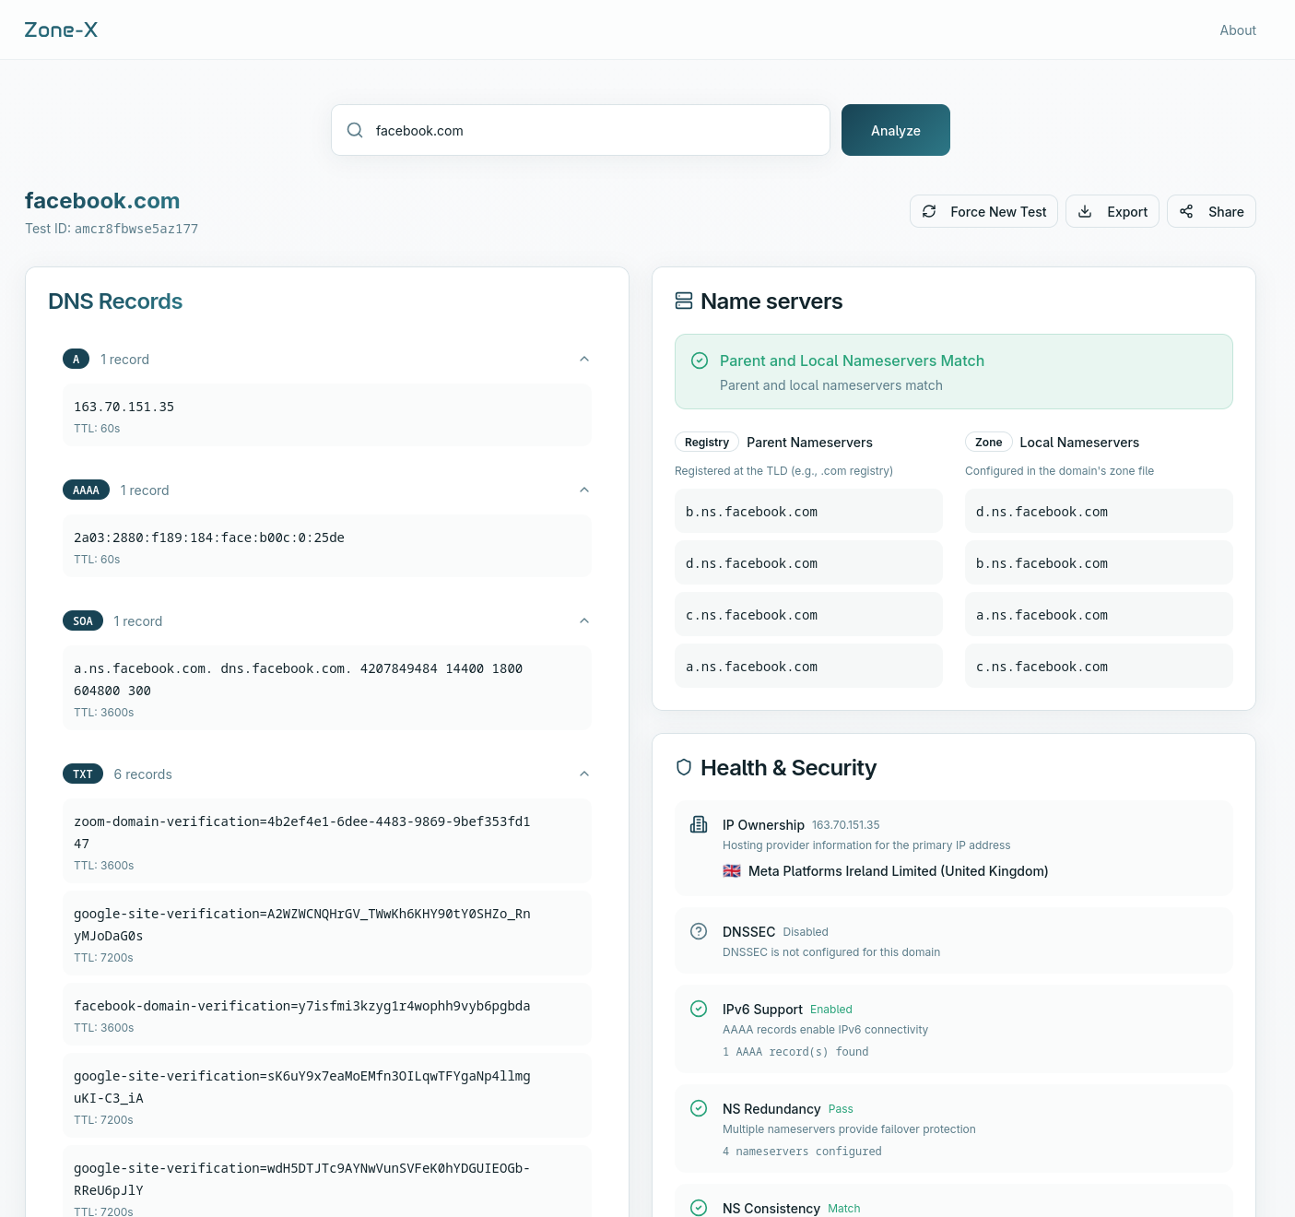Image resolution: width=1295 pixels, height=1217 pixels.
Task: Click the IP Ownership building icon
Action: click(x=699, y=824)
